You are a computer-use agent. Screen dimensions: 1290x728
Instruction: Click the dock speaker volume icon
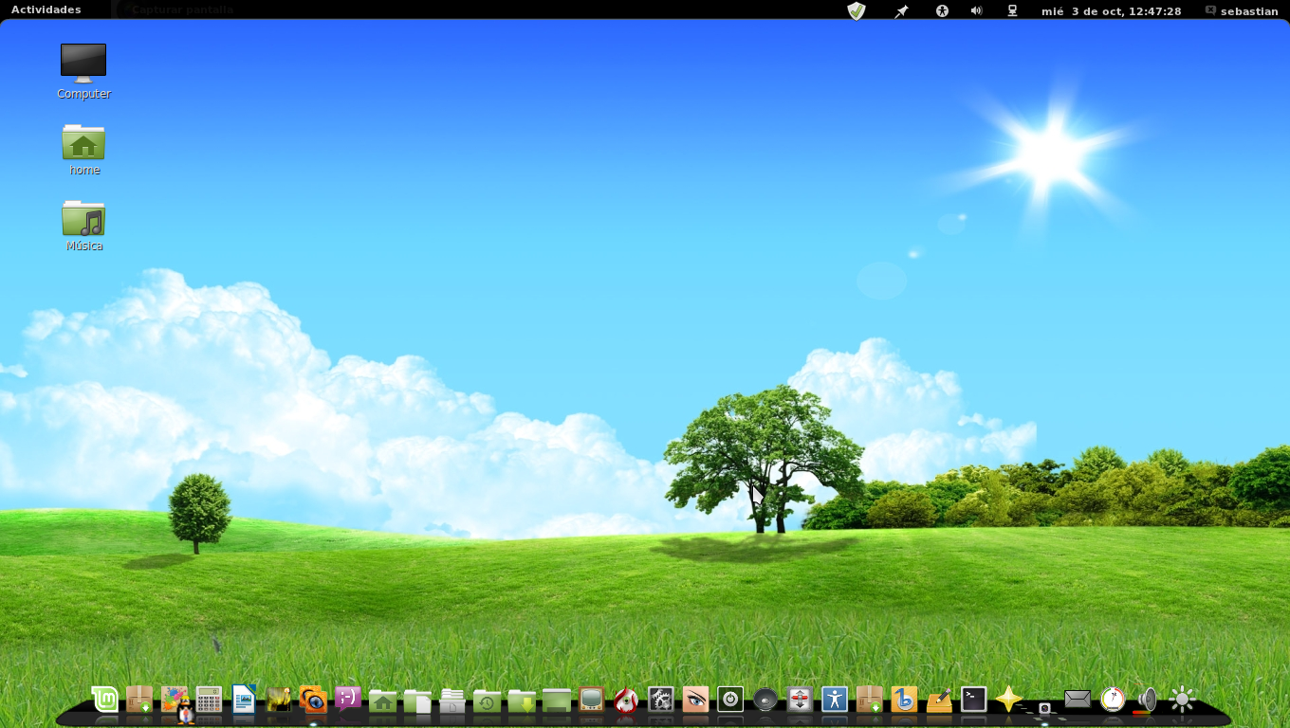[x=1147, y=700]
